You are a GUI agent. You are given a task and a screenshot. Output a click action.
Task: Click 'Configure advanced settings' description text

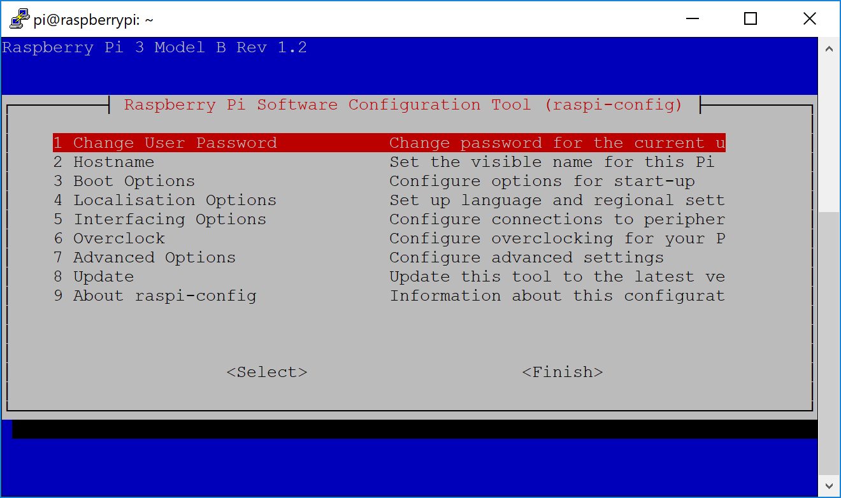(x=527, y=257)
